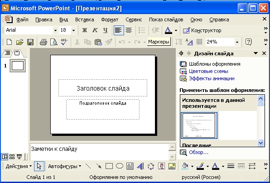Image resolution: width=270 pixels, height=183 pixels.
Task: Switch to slide sorter view
Action: 12,157
